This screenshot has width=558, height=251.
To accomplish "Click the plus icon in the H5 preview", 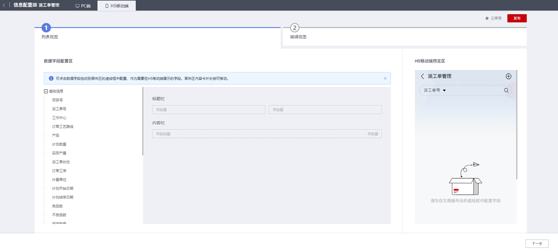I will [509, 76].
